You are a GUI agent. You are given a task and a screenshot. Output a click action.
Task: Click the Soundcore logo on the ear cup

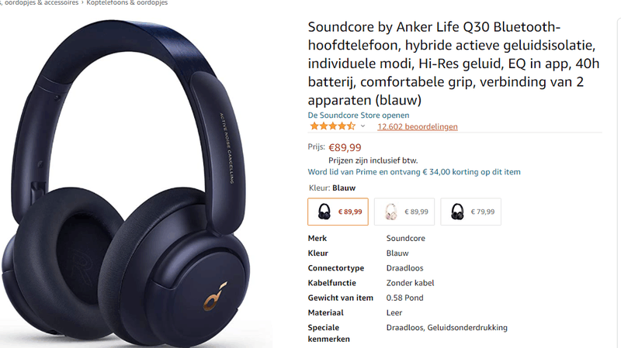pyautogui.click(x=215, y=296)
